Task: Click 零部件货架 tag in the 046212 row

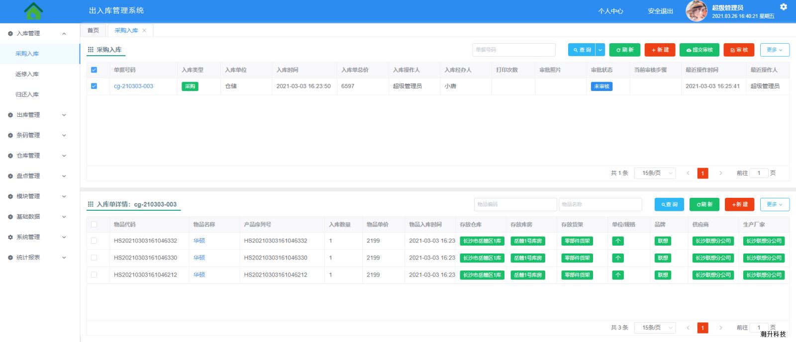Action: point(577,275)
